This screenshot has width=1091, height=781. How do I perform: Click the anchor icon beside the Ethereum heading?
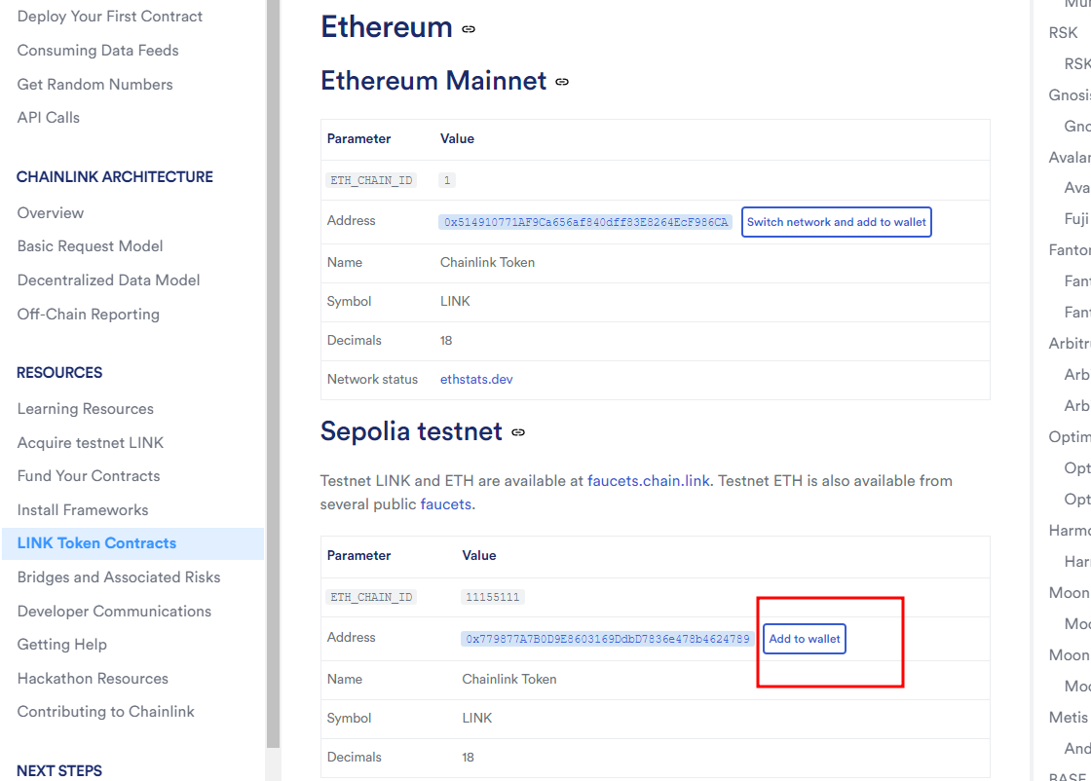pyautogui.click(x=469, y=29)
